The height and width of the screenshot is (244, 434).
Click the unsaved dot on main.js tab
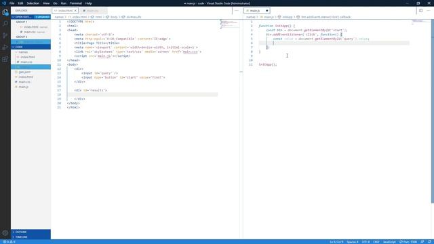(267, 11)
